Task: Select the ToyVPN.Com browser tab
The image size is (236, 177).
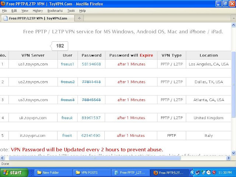Action: 37,18
